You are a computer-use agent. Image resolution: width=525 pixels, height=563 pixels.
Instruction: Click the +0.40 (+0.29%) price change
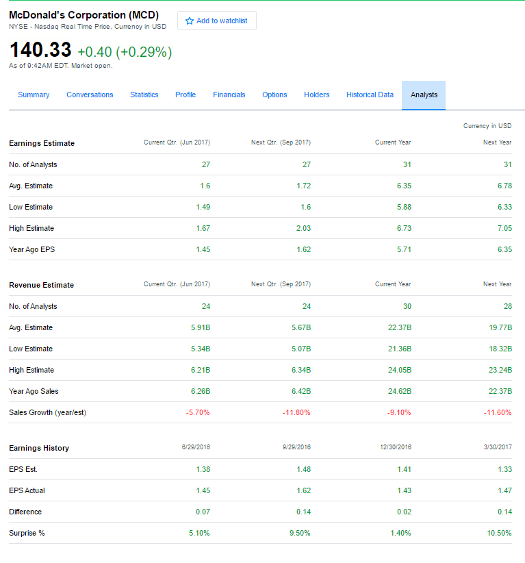(125, 52)
